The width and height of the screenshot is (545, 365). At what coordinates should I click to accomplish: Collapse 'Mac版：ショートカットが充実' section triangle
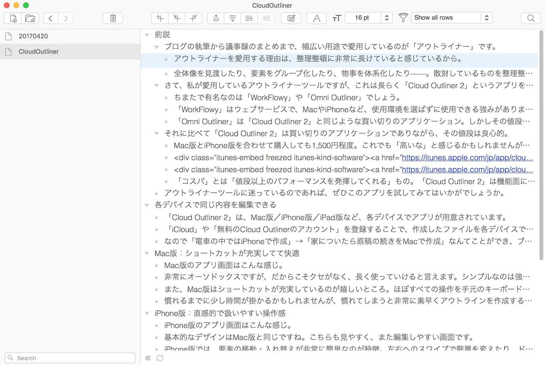[147, 253]
